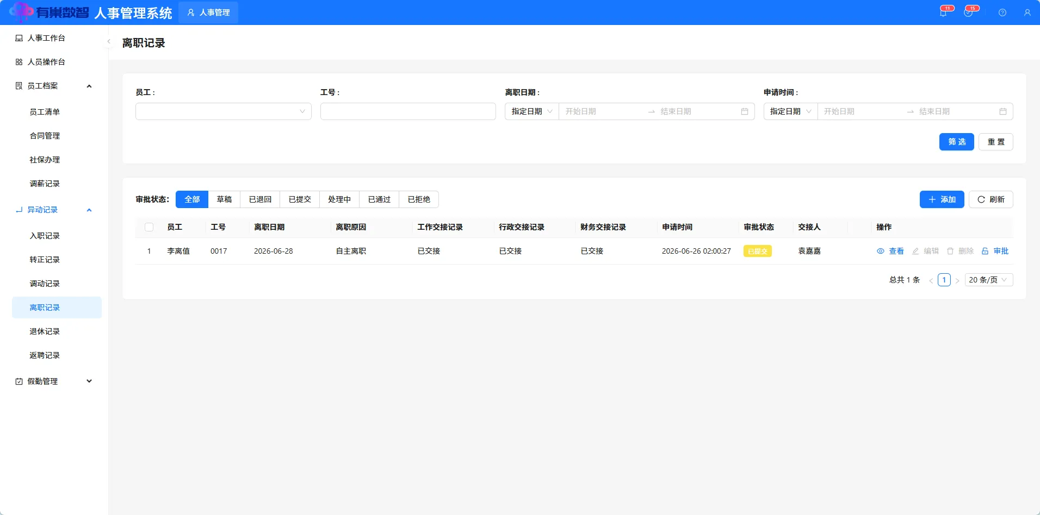Open 离职记录 in the sidebar
Viewport: 1040px width, 515px height.
tap(57, 307)
